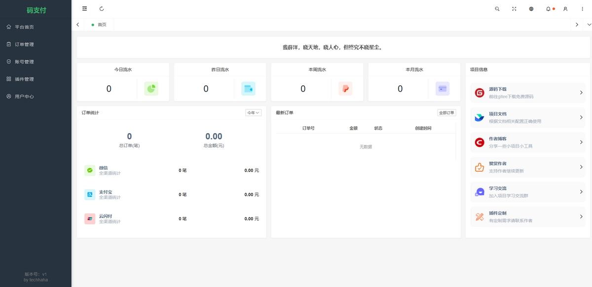Open 订单管理 in the sidebar
This screenshot has width=592, height=287.
24,44
